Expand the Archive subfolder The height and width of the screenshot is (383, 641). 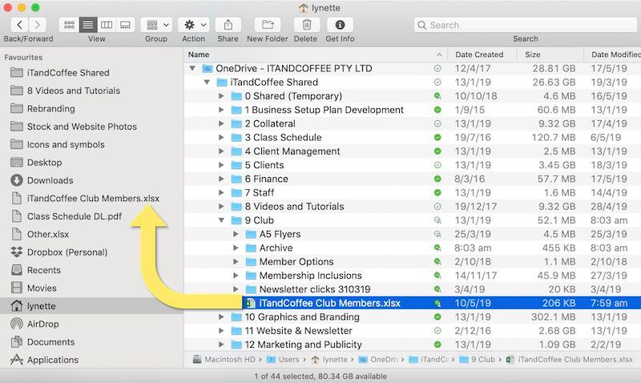point(236,248)
